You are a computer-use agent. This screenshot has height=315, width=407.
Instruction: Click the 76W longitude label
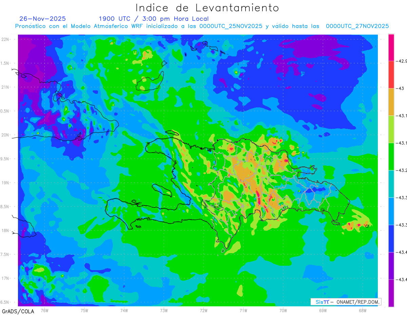(x=44, y=310)
